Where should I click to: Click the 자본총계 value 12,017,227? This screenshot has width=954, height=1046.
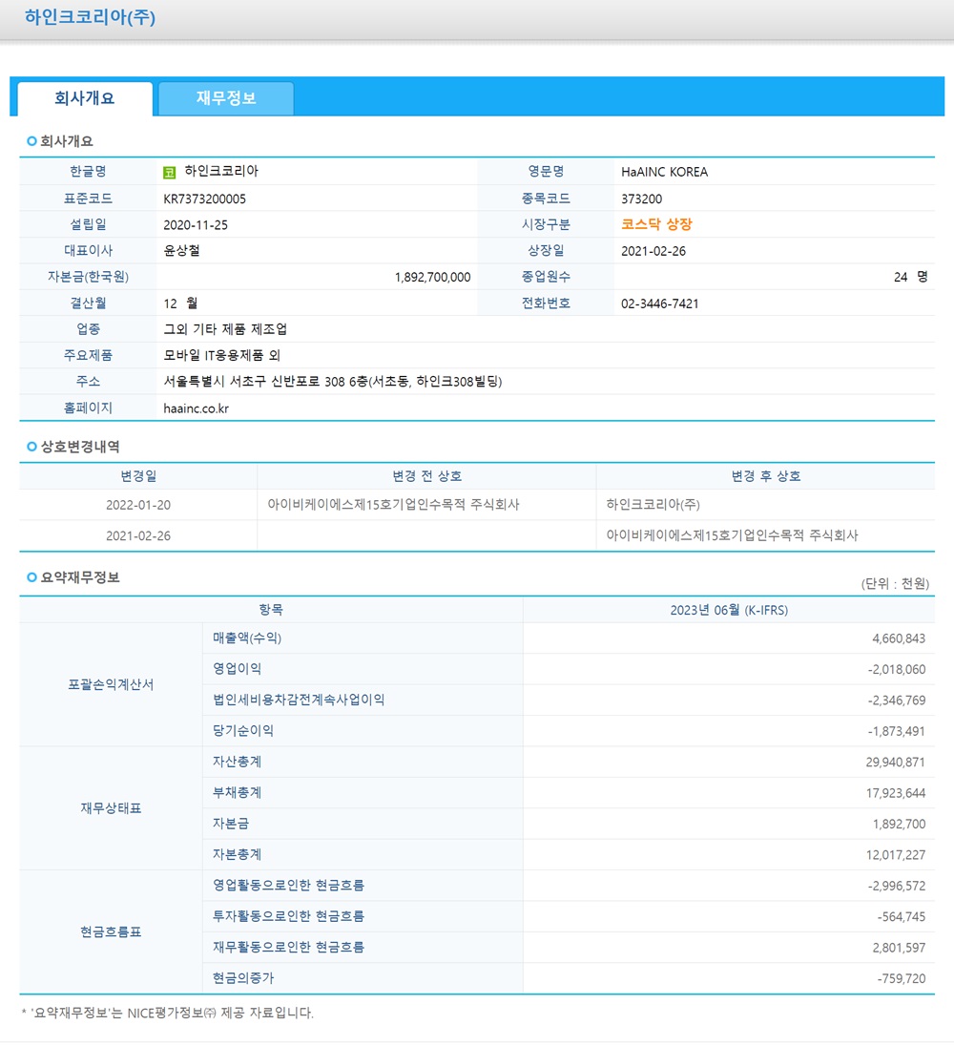point(896,854)
